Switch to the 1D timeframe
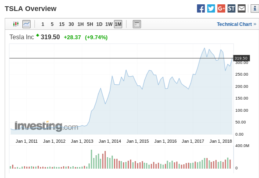 coord(100,24)
